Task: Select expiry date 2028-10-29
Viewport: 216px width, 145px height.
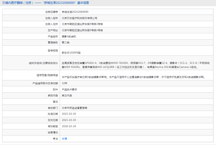Action: [x=69, y=126]
